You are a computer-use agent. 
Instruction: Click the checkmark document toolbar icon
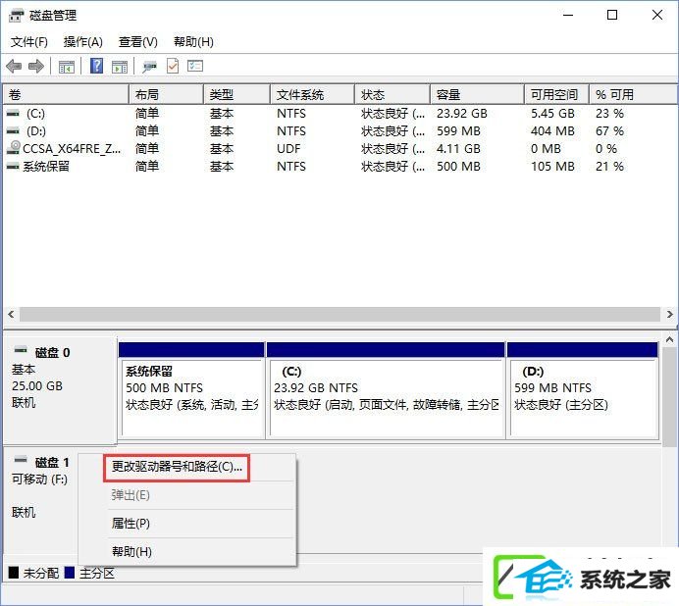(173, 66)
